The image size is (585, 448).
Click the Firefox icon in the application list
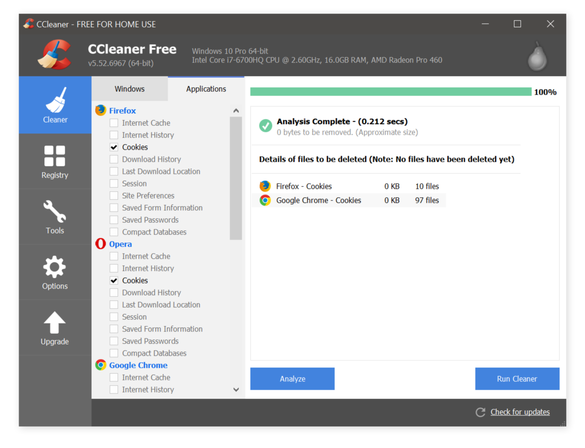[101, 110]
